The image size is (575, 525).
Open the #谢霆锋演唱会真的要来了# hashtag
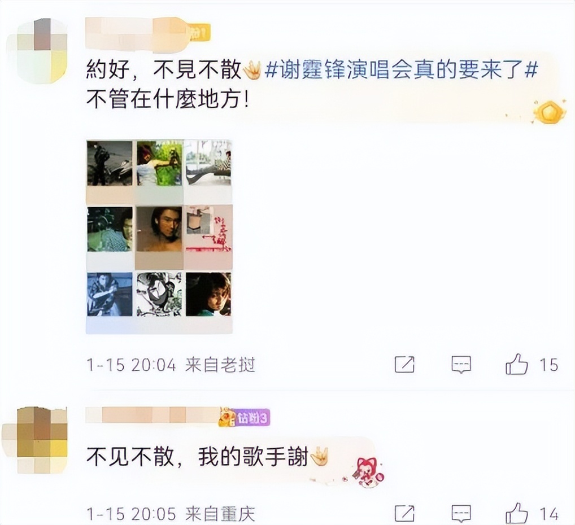tap(401, 69)
